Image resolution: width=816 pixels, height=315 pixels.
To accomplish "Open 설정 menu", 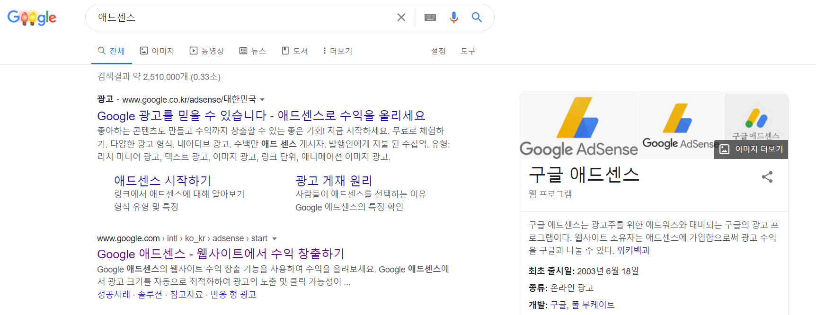I will [438, 51].
